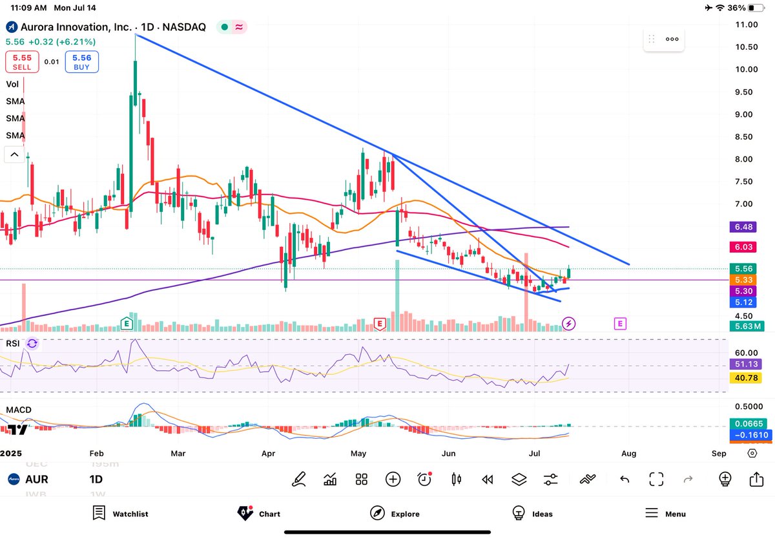The image size is (775, 539).
Task: Share the chart via share icon
Action: 756,480
